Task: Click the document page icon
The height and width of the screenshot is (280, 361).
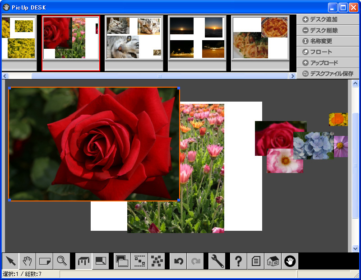Action: (x=256, y=261)
